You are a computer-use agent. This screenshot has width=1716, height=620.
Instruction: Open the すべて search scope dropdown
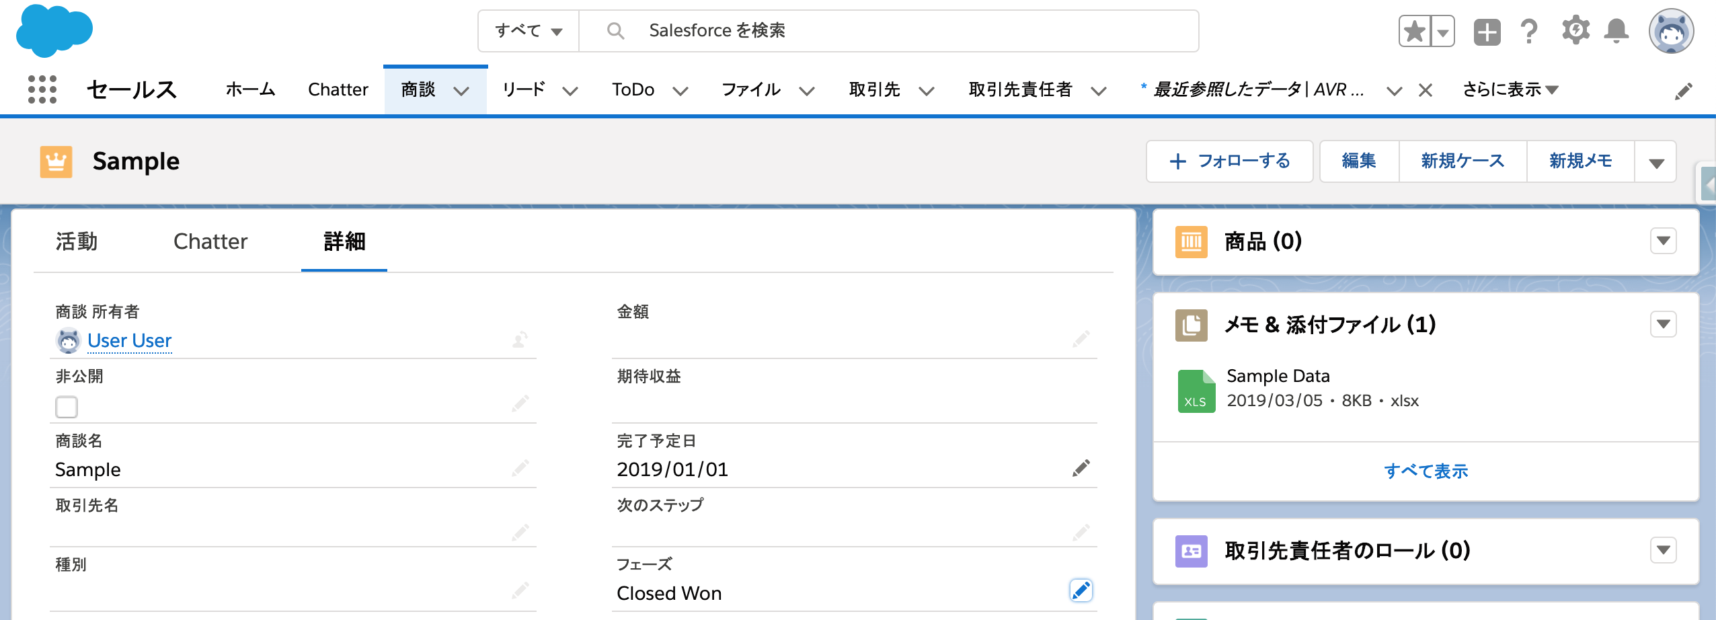coord(528,30)
